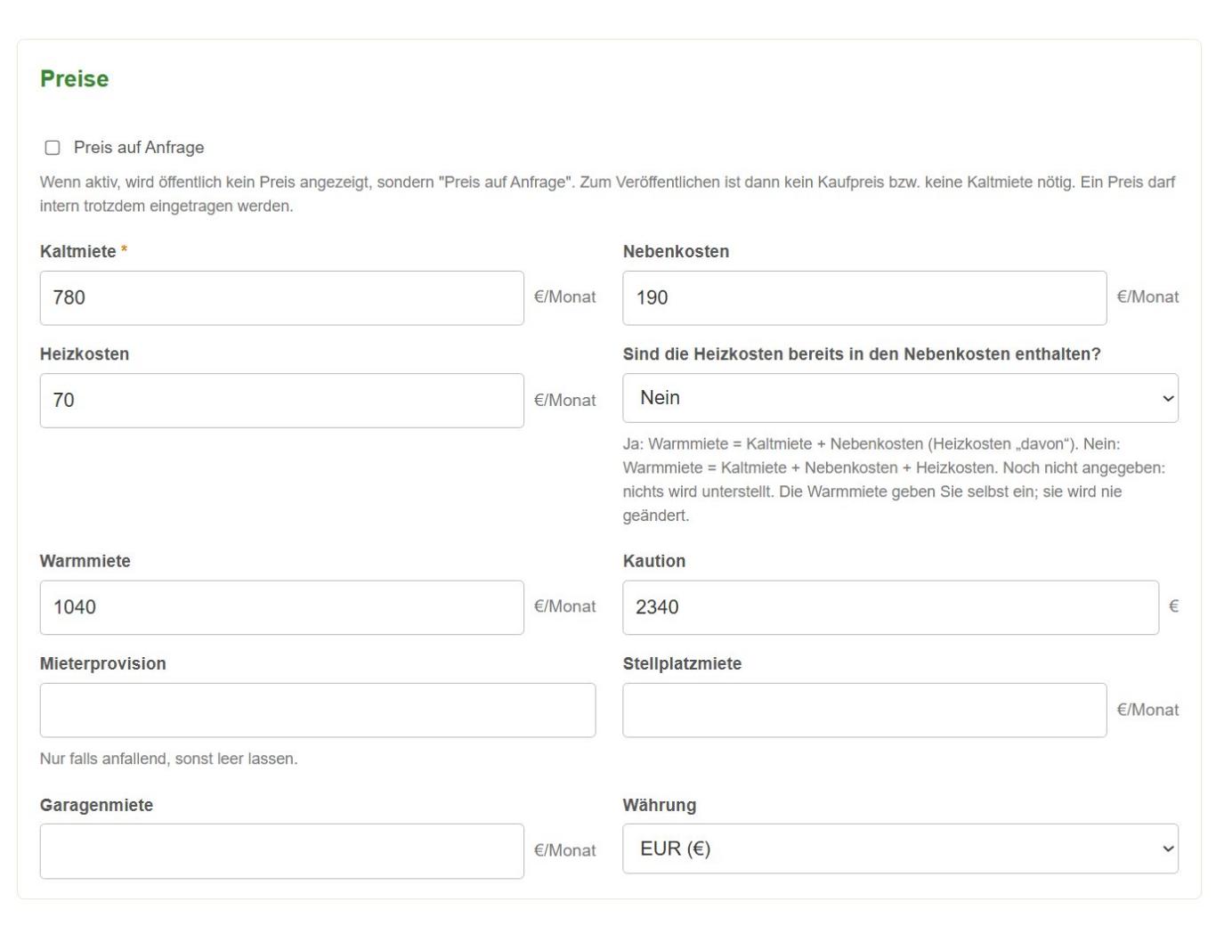Click the Kaltmiete required field label
Viewport: 1216px width, 926px height.
84,252
